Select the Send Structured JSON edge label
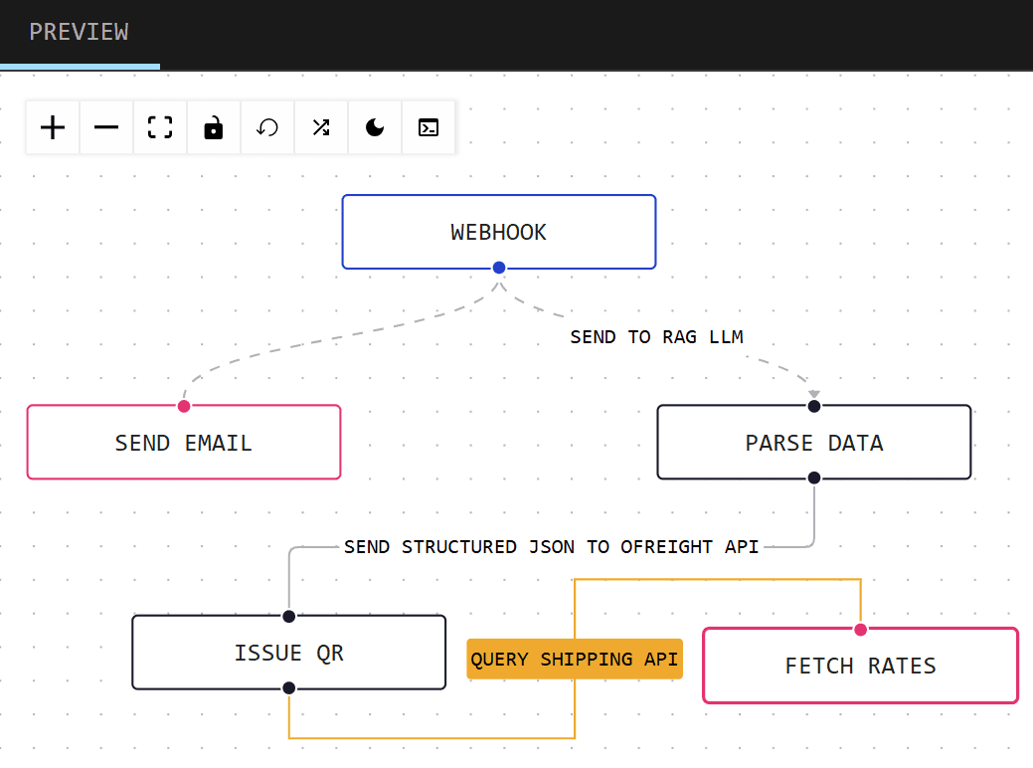The width and height of the screenshot is (1033, 768). tap(551, 547)
